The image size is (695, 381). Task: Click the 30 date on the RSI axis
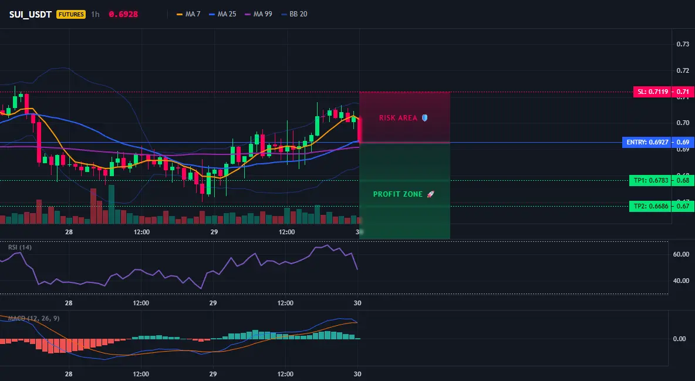pyautogui.click(x=357, y=303)
